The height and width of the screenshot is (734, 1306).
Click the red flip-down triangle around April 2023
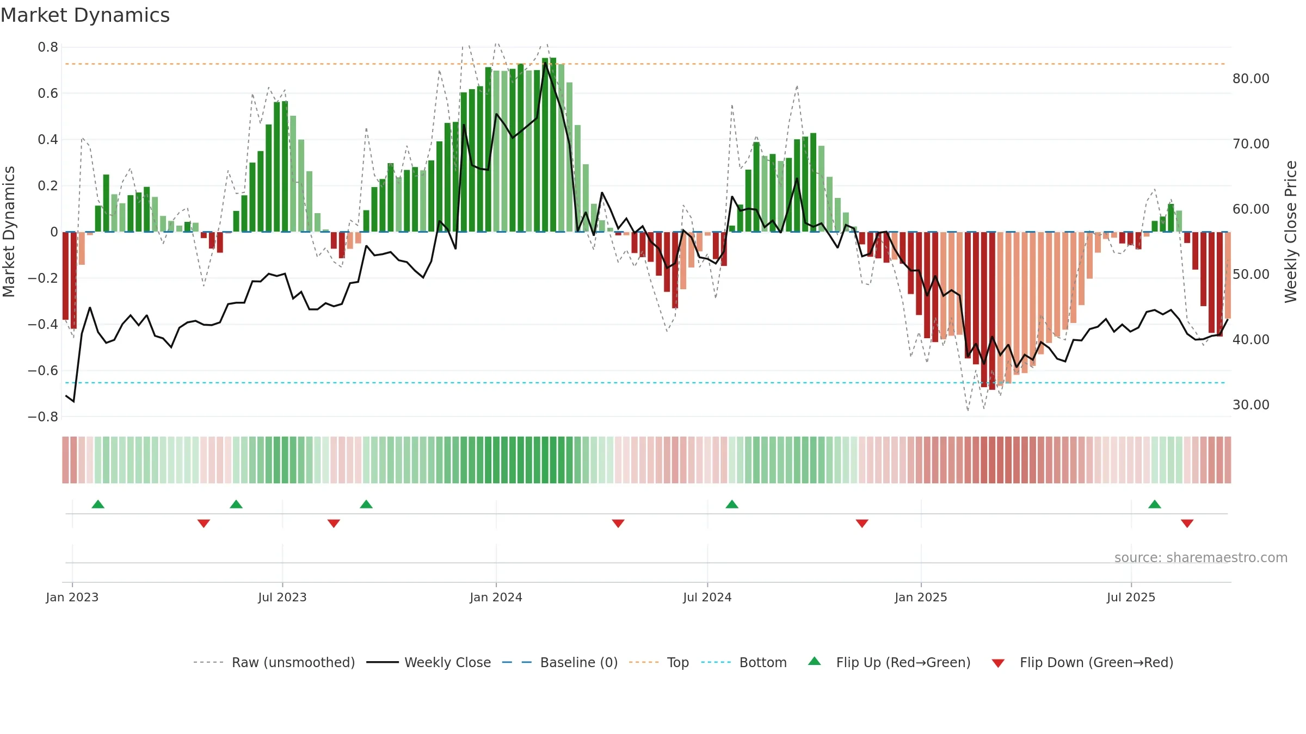(204, 524)
